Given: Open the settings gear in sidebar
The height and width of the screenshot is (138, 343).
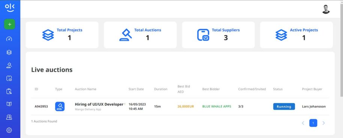Looking at the screenshot, I should (9, 130).
